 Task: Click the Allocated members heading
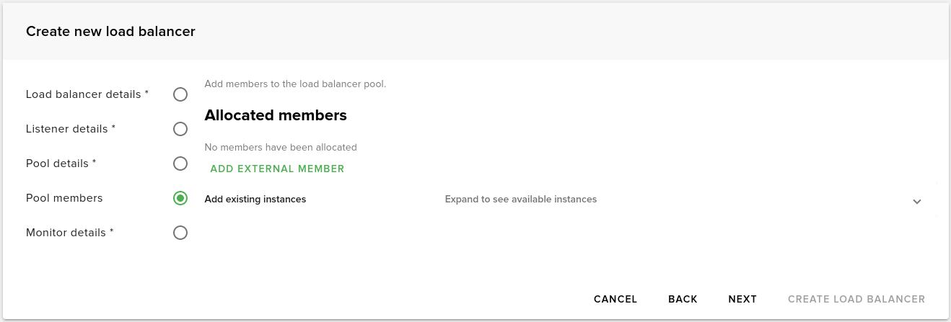(x=276, y=115)
